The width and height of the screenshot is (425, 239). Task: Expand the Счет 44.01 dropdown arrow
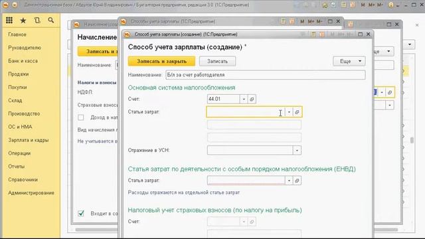(244, 99)
